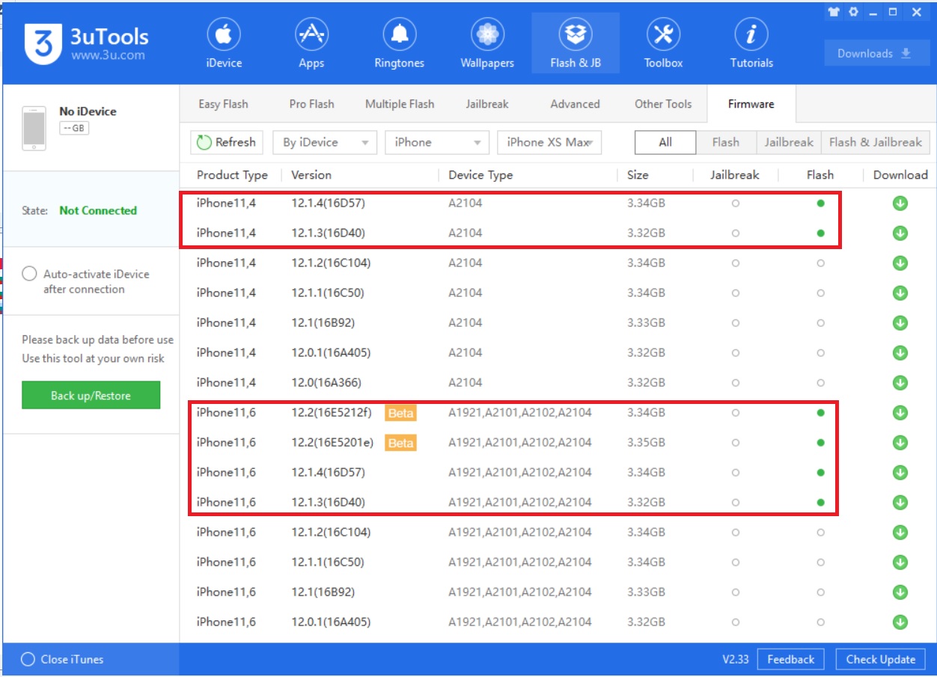Screen dimensions: 937x677
Task: Select Flash indicator for iPhone11,4 12.1.4(16D57)
Action: (821, 203)
